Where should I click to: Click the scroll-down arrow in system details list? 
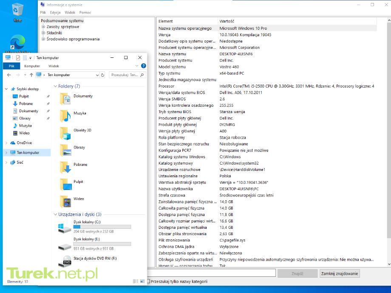pos(389,264)
